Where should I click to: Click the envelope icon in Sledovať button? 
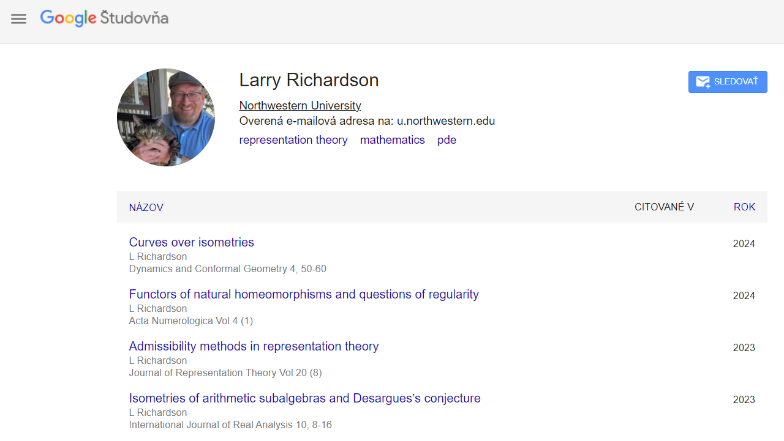point(703,82)
